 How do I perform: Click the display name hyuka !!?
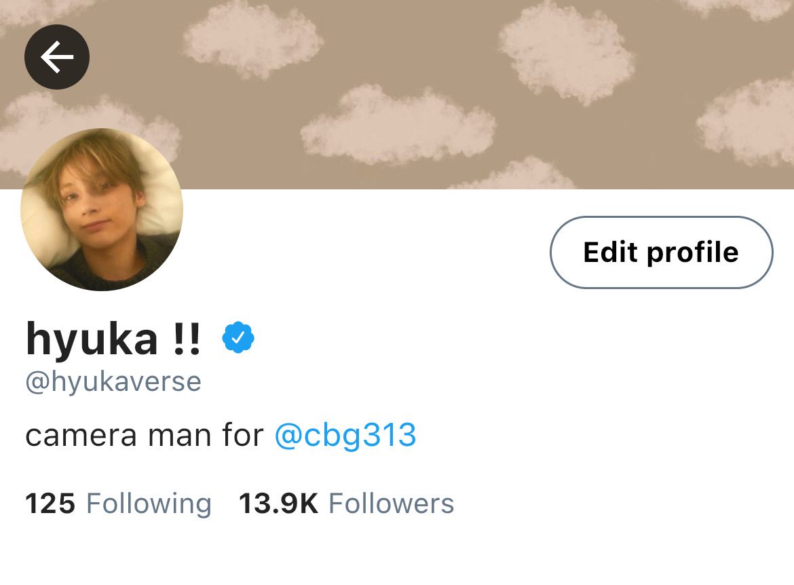[x=113, y=339]
